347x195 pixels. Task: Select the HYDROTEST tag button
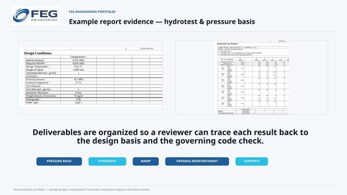point(107,161)
